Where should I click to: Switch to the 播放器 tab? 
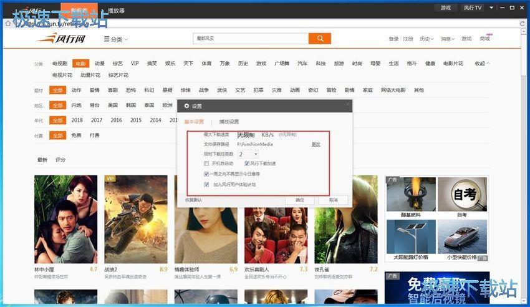pos(116,11)
